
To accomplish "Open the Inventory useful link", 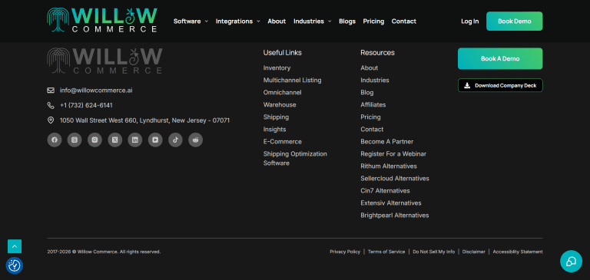I will (277, 68).
